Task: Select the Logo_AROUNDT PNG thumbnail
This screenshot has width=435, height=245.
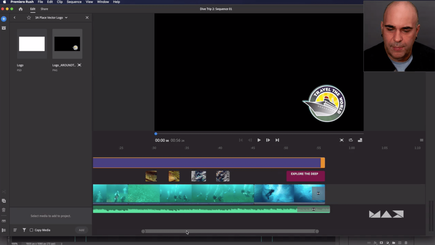Action: tap(67, 44)
